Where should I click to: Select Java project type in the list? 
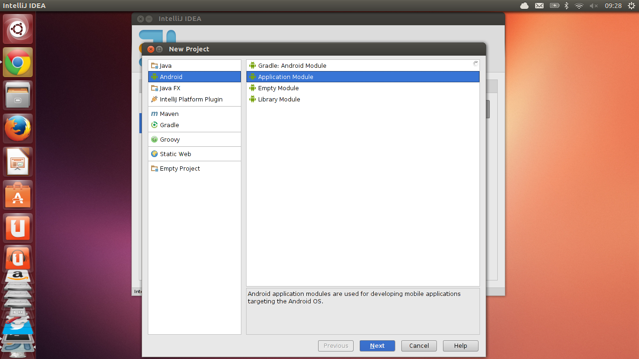click(195, 65)
